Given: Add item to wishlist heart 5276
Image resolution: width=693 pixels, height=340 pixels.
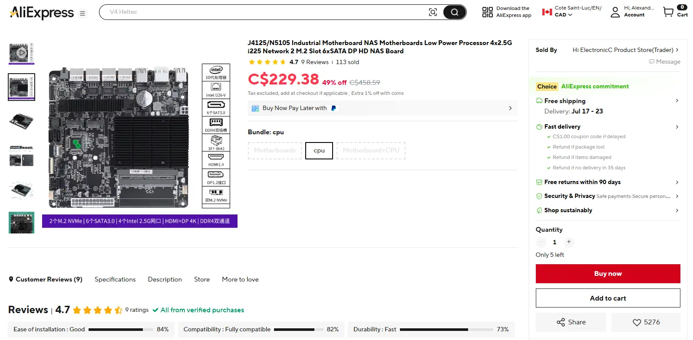Looking at the screenshot, I should pos(646,322).
